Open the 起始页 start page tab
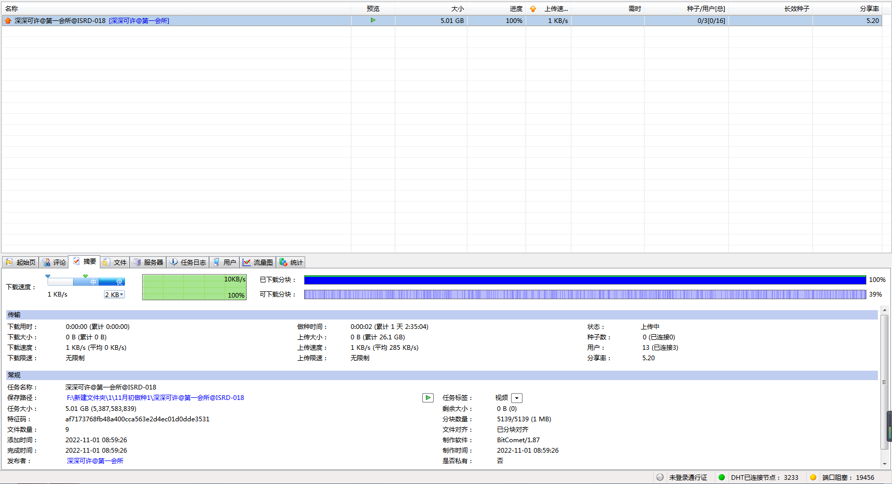Screen dimensions: 892x484 (21, 262)
